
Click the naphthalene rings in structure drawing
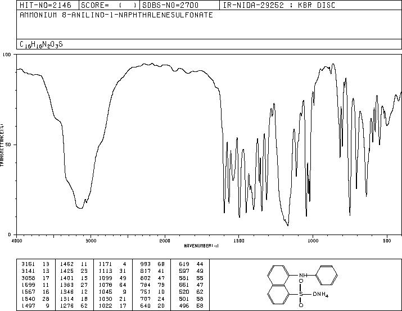pyautogui.click(x=278, y=285)
